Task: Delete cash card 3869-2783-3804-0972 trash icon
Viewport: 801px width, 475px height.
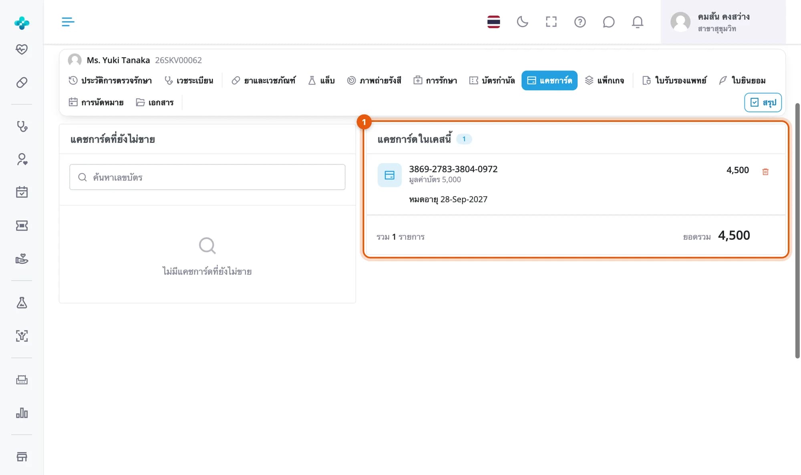Action: coord(765,172)
